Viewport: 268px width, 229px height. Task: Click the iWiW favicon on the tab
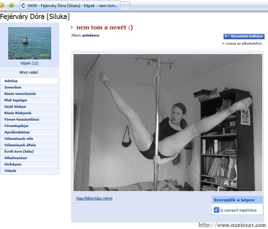(24, 6)
